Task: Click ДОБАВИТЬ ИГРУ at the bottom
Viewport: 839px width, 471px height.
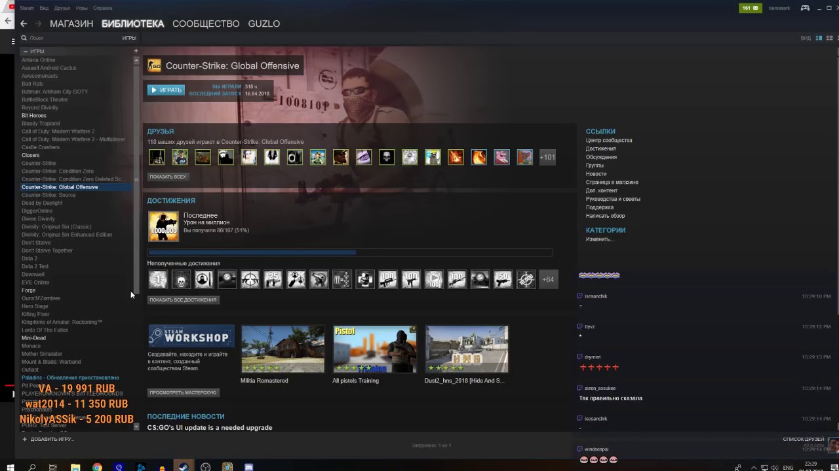Action: pyautogui.click(x=49, y=439)
